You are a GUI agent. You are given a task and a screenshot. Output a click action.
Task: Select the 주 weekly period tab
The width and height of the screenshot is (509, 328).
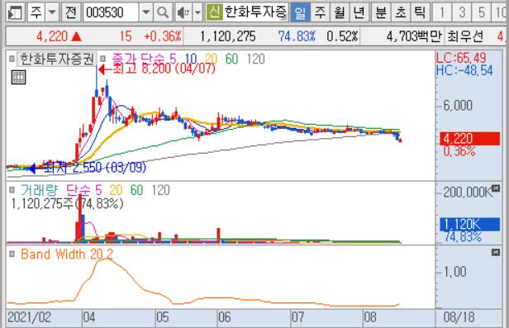tap(320, 12)
